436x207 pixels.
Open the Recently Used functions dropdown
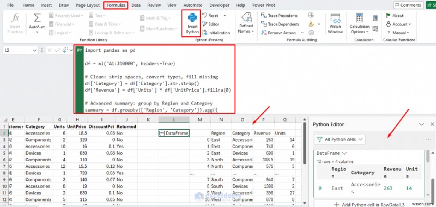(x=66, y=16)
